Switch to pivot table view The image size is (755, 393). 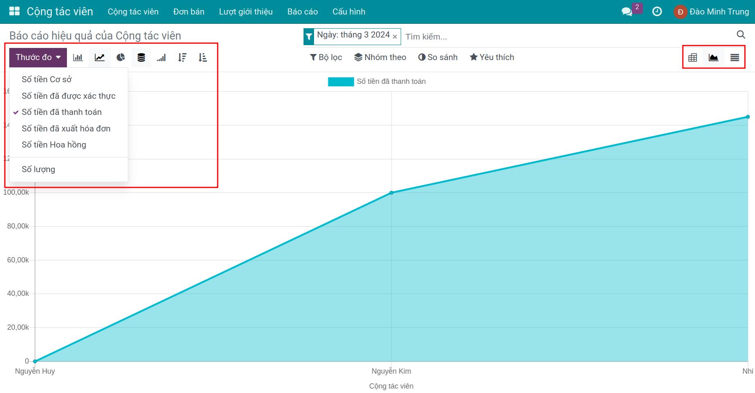tap(693, 58)
